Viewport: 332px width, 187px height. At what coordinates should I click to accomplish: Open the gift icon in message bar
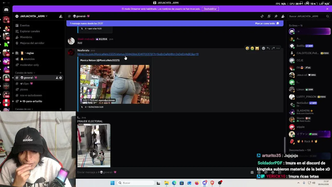point(252,172)
